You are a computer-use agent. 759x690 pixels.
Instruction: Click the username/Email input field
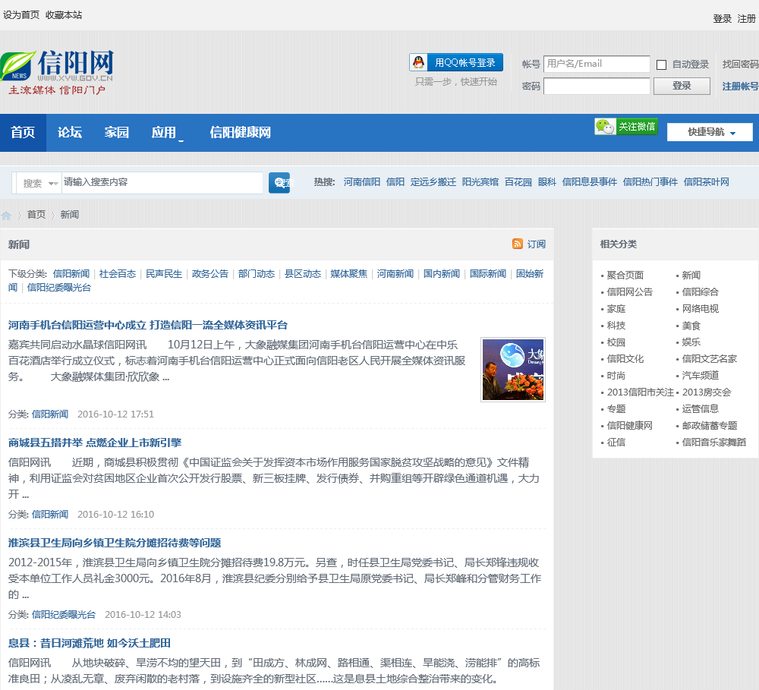click(597, 64)
